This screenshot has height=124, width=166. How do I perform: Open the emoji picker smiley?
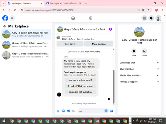(x=106, y=111)
